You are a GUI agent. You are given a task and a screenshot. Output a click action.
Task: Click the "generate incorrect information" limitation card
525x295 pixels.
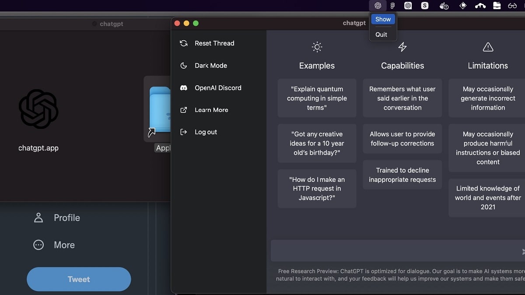click(x=487, y=98)
